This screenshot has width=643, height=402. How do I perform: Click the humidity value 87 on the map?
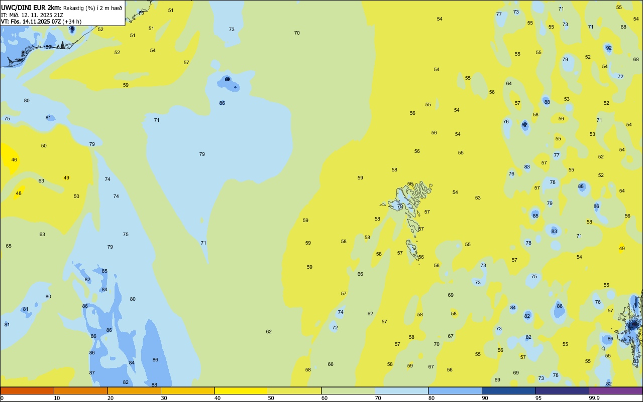(x=92, y=373)
